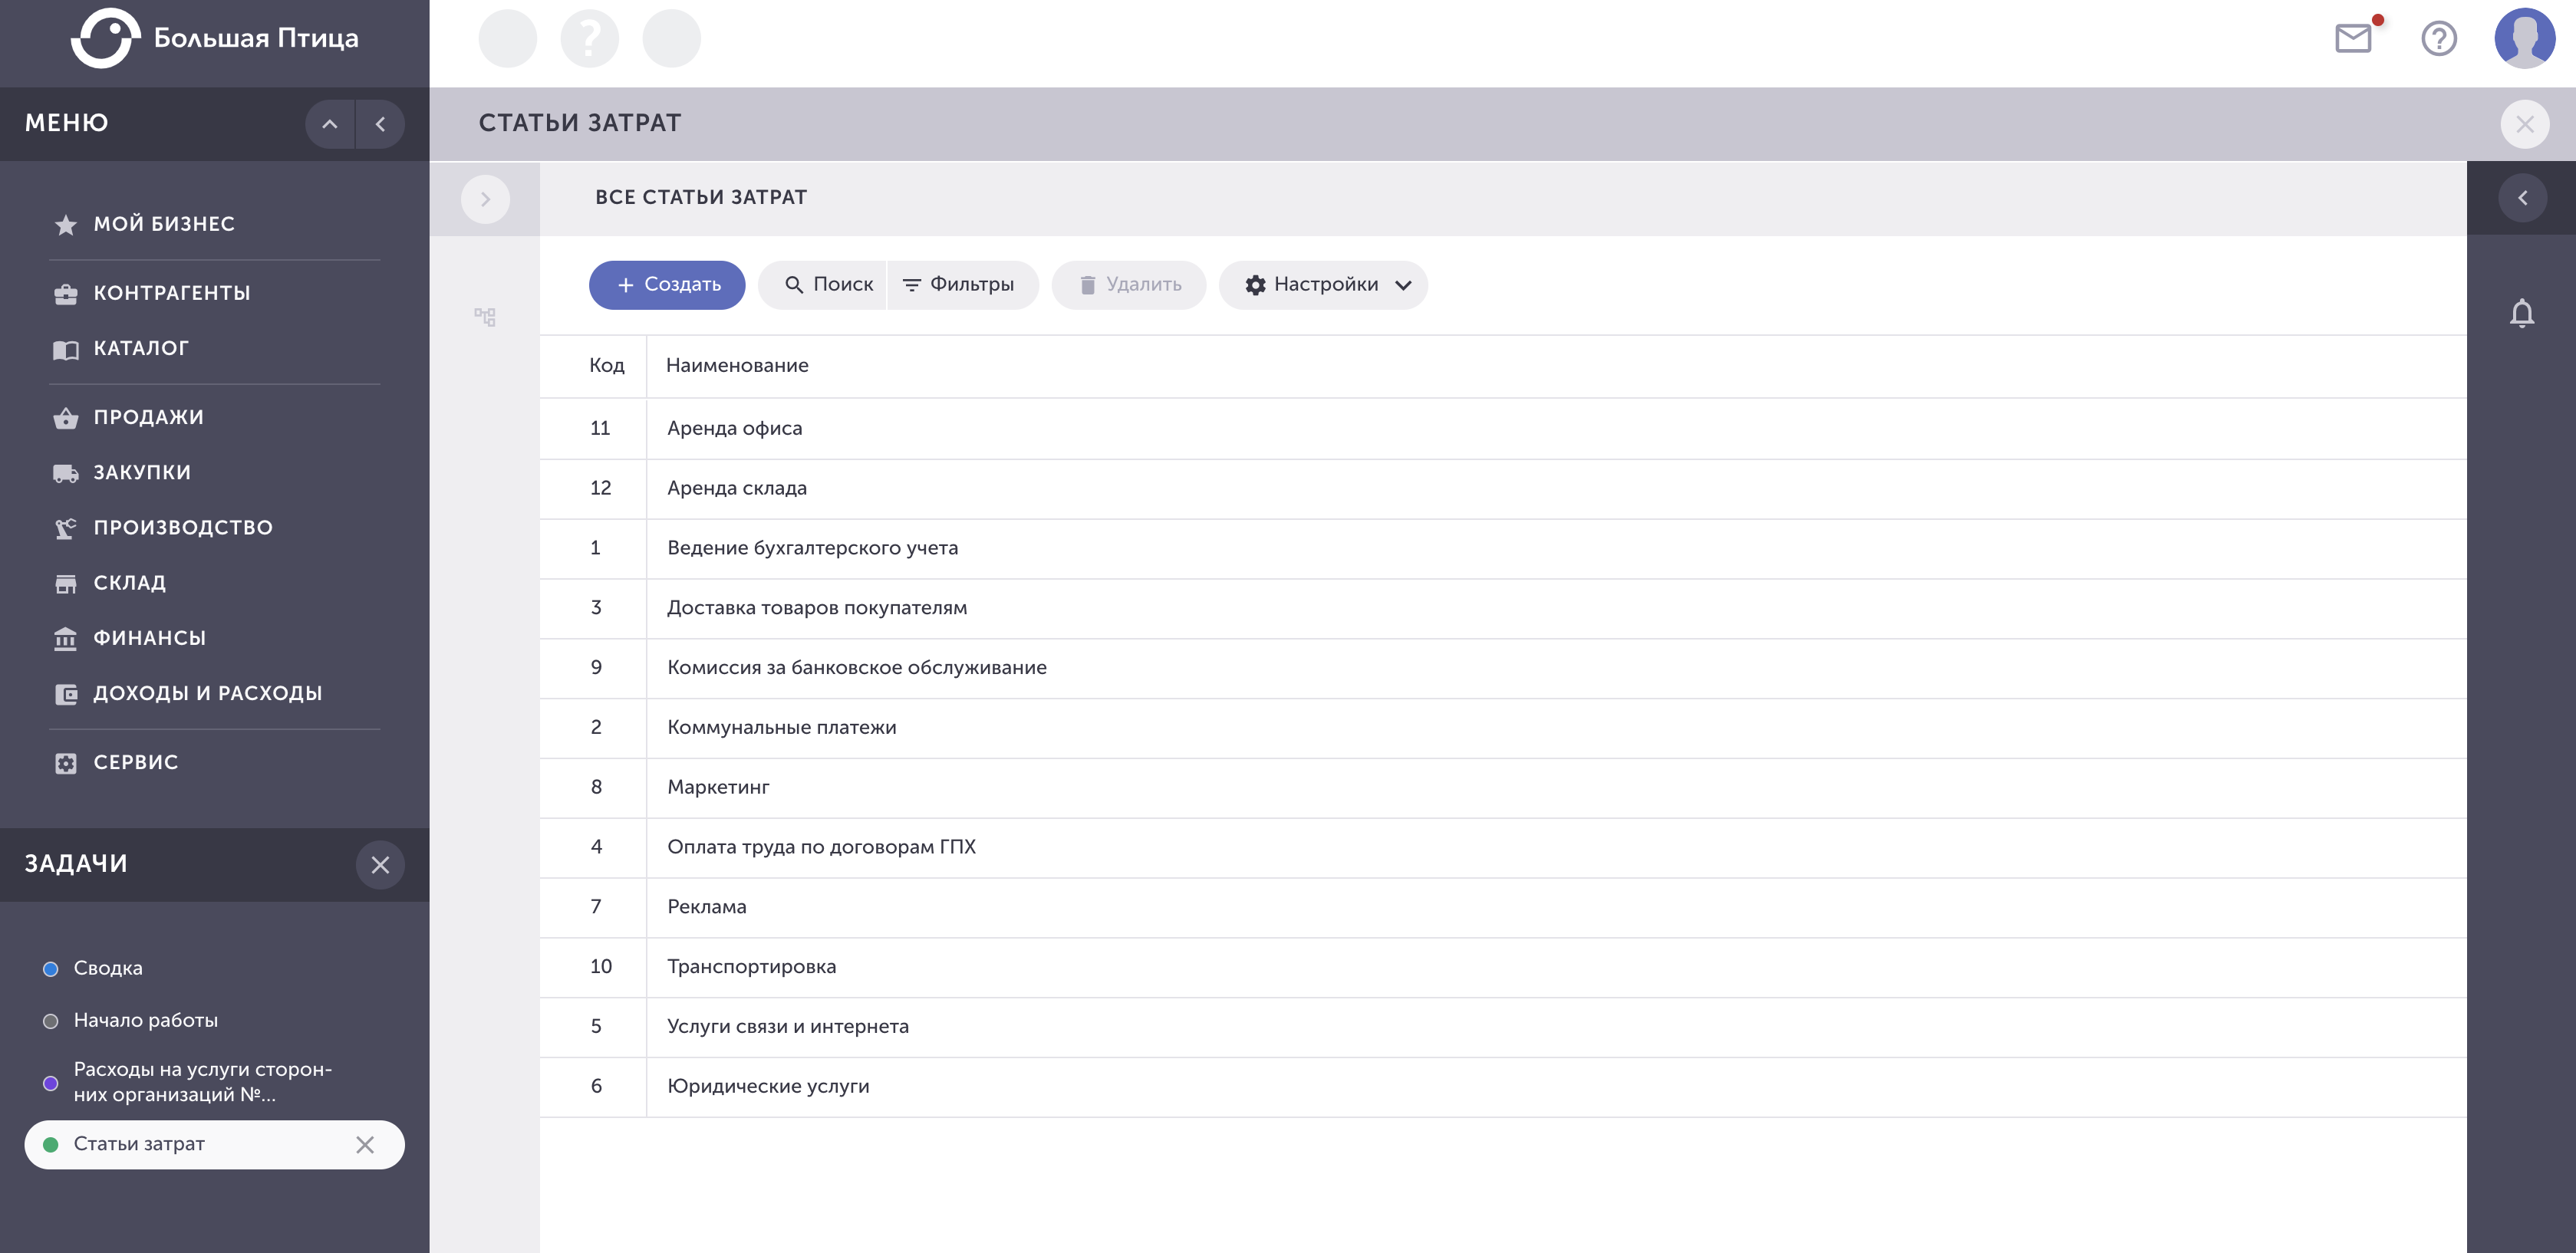Select the Доставка товаров покупателям row
2576x1253 pixels.
tap(1503, 609)
